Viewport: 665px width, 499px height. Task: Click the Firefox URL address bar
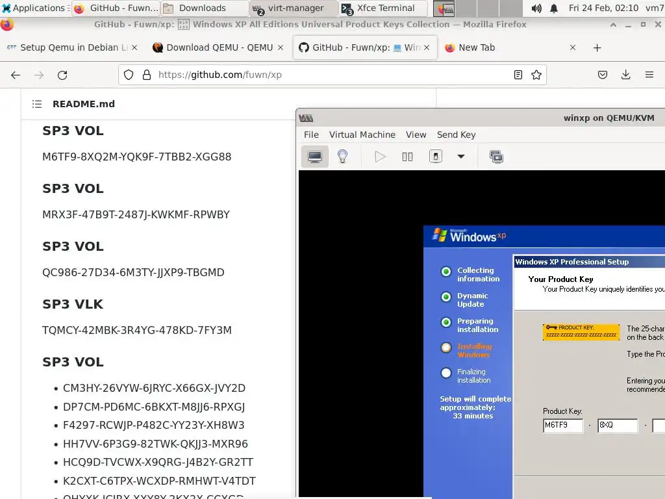[333, 75]
